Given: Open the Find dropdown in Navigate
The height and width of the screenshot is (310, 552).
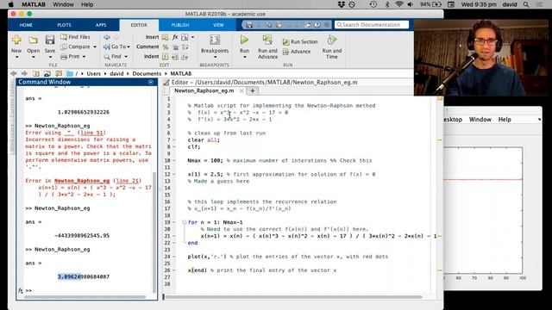Looking at the screenshot, I should click(116, 56).
